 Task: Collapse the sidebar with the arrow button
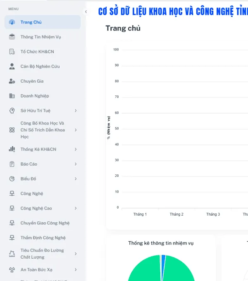[86, 12]
